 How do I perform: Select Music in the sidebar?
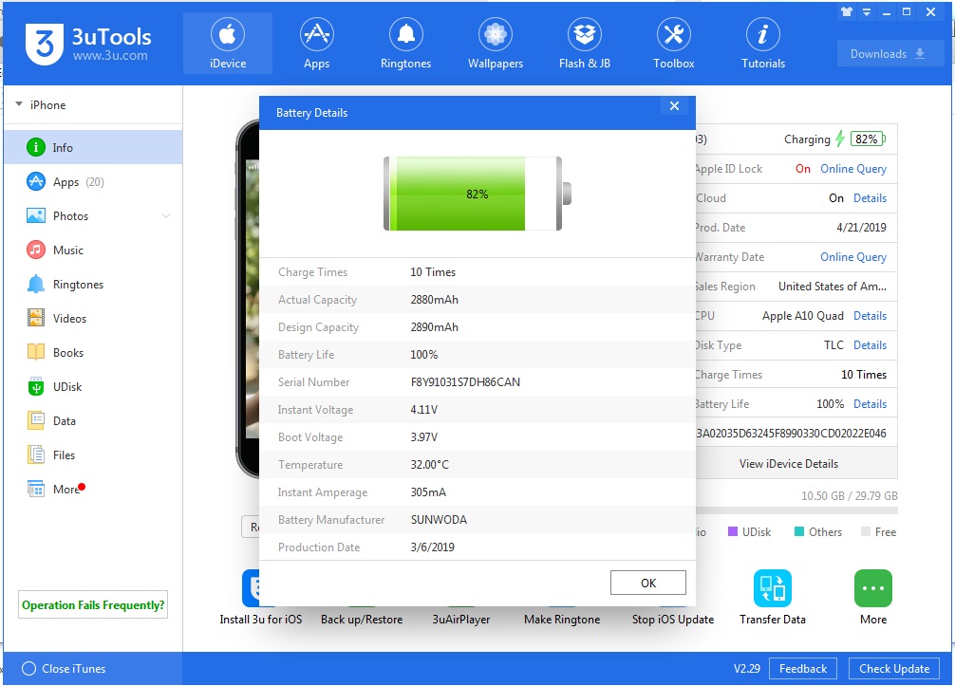click(x=67, y=250)
